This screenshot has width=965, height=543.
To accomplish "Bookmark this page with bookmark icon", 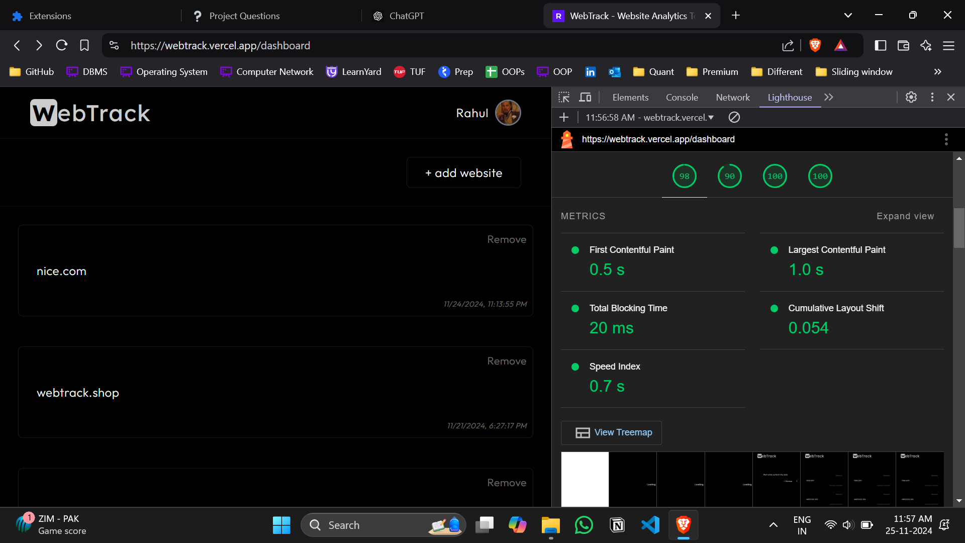I will (x=84, y=45).
